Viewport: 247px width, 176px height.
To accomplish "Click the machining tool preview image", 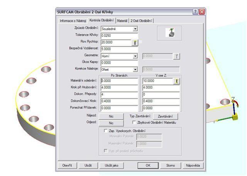I will [170, 32].
